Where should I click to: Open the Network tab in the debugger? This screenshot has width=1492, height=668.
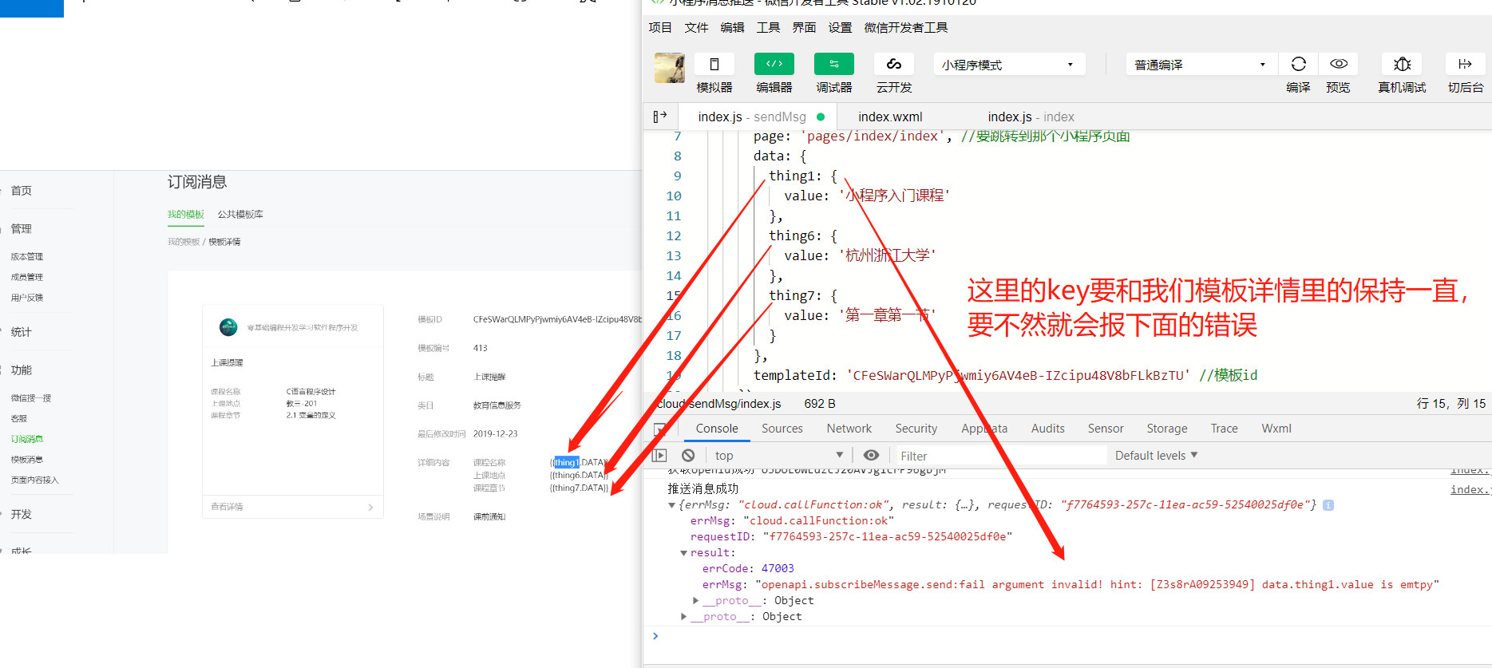coord(849,429)
